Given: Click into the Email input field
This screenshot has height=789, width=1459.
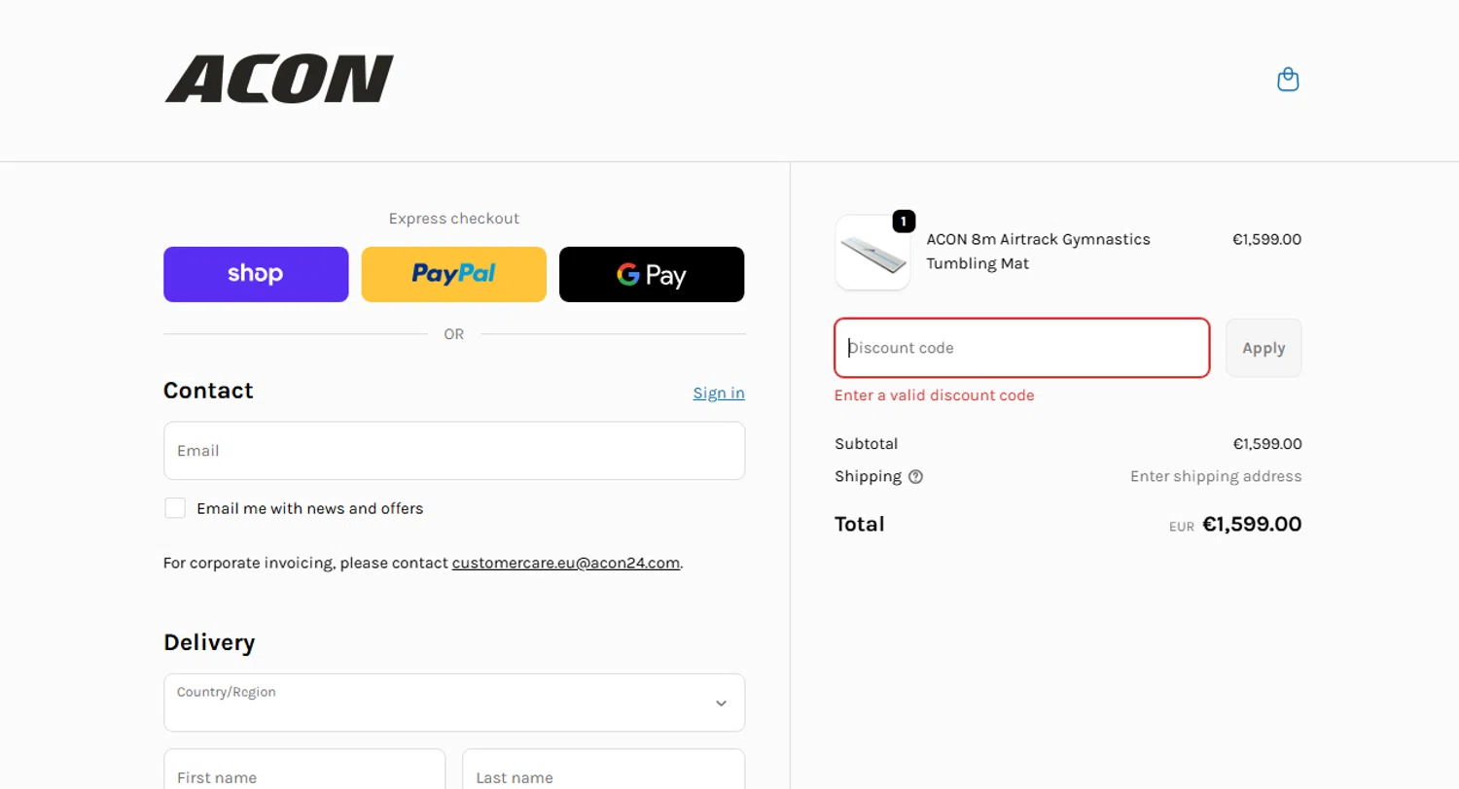Looking at the screenshot, I should coord(454,451).
